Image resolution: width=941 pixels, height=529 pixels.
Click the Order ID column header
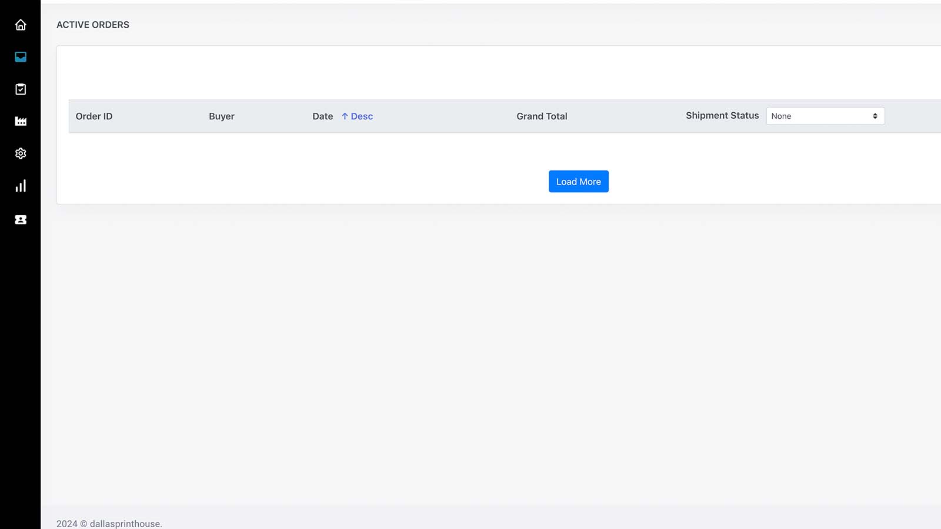[94, 116]
